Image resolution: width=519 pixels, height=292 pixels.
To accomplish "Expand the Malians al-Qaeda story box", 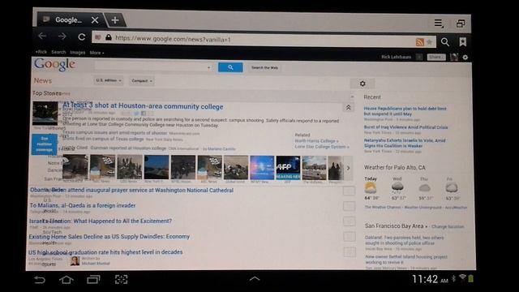I will click(x=349, y=206).
